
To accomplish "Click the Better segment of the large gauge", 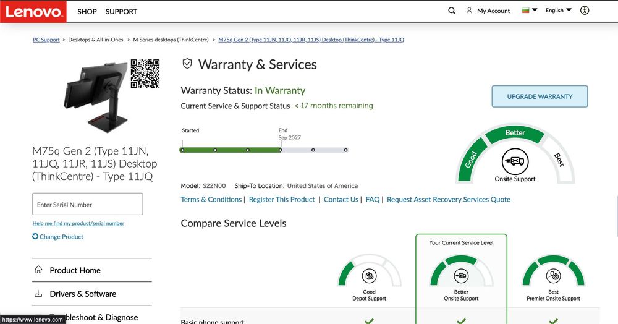I will point(515,133).
